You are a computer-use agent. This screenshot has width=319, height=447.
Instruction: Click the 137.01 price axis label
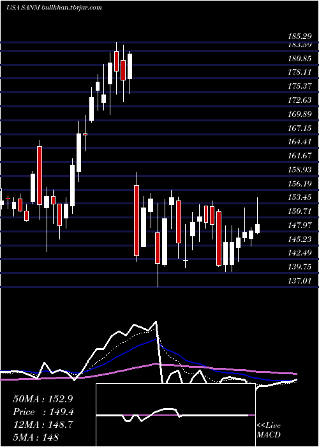pos(300,281)
